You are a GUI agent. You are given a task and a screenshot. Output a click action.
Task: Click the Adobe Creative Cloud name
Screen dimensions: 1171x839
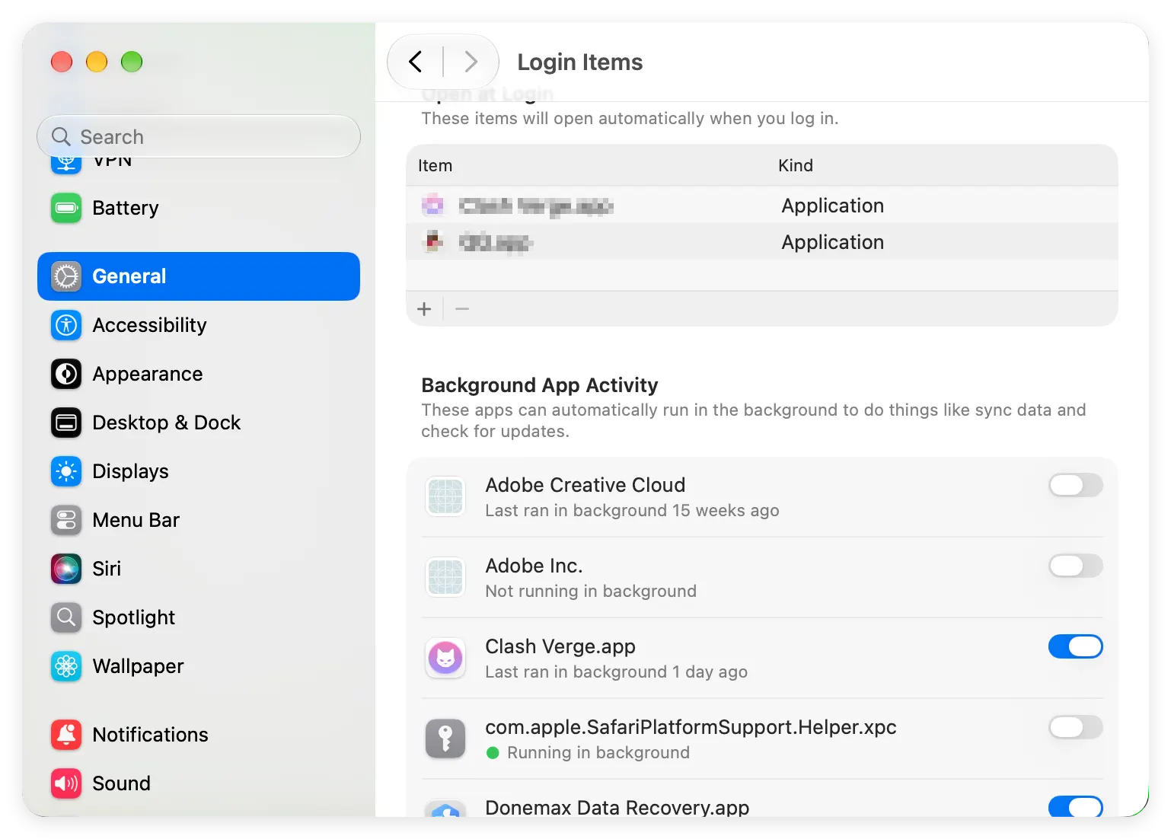pos(585,485)
